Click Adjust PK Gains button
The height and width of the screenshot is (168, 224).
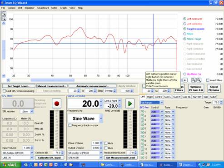tap(214, 89)
